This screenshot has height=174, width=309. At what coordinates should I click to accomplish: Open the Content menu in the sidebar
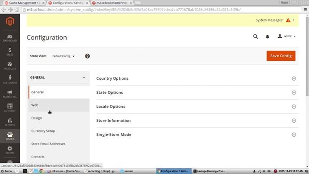tap(10, 108)
